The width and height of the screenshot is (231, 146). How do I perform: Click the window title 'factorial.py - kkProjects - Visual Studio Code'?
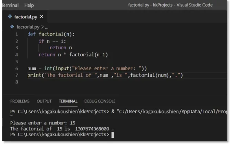[x=170, y=5]
